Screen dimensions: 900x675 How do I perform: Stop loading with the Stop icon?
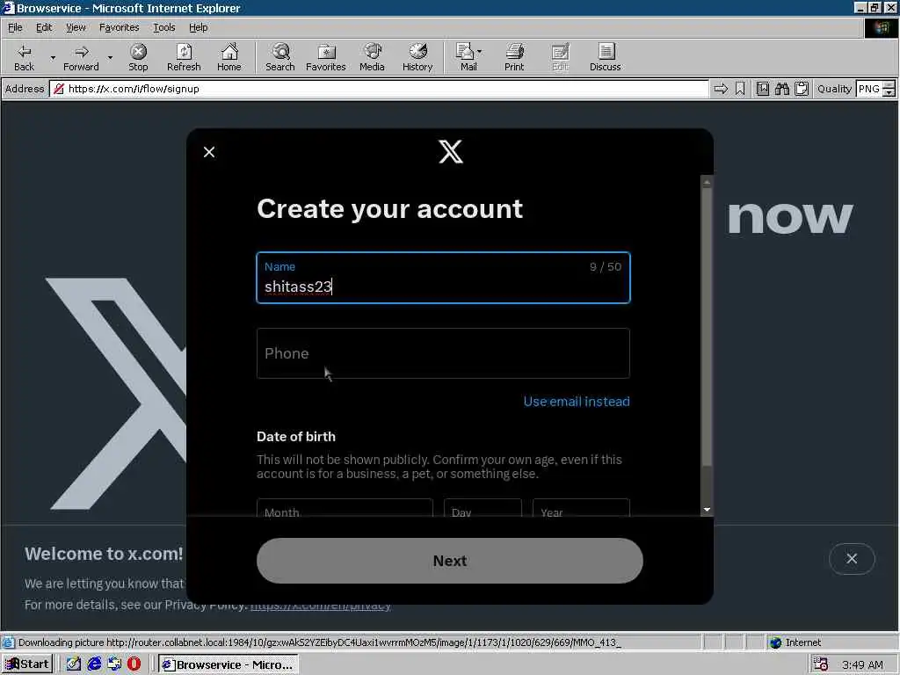138,57
